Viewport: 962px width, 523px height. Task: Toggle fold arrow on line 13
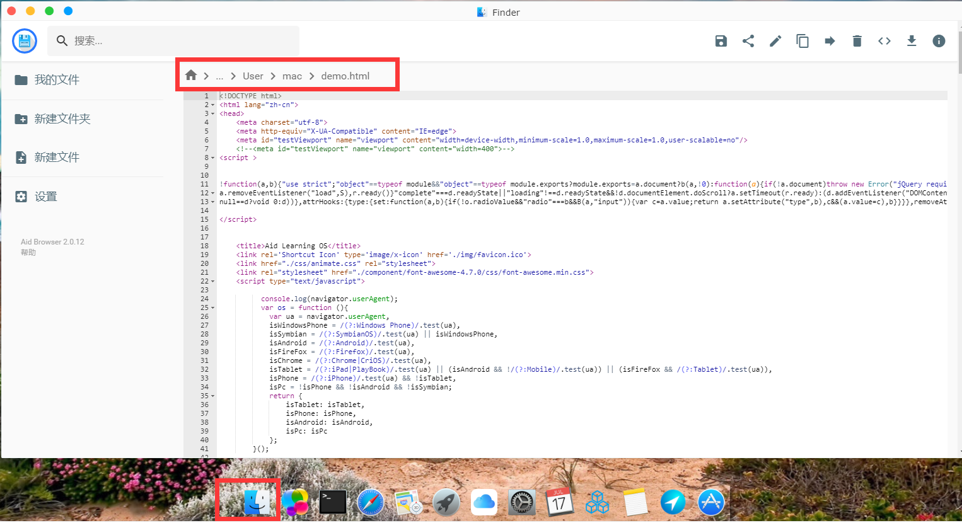(x=213, y=202)
